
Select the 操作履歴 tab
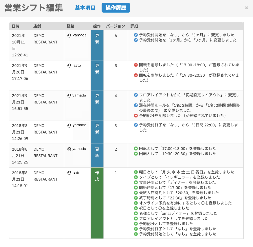pyautogui.click(x=116, y=8)
